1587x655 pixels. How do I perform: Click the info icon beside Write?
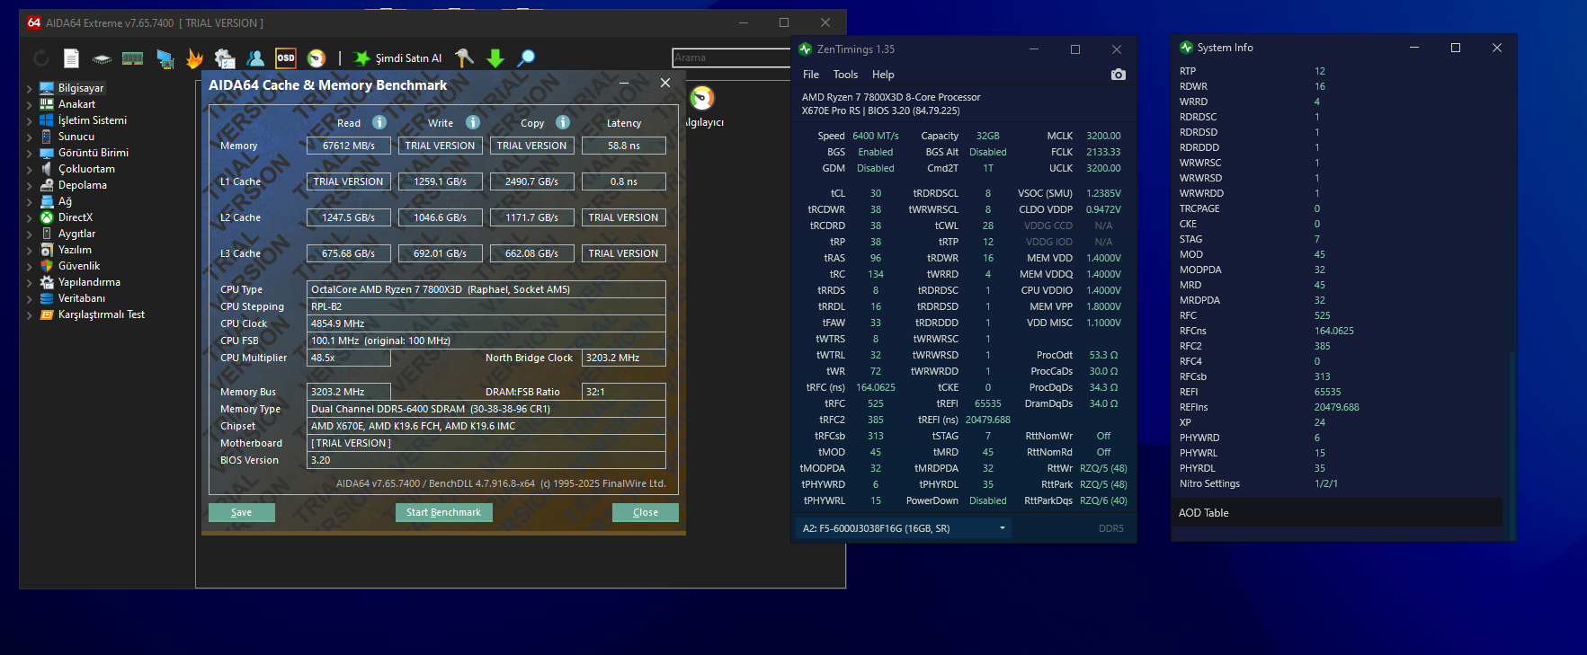pyautogui.click(x=473, y=122)
